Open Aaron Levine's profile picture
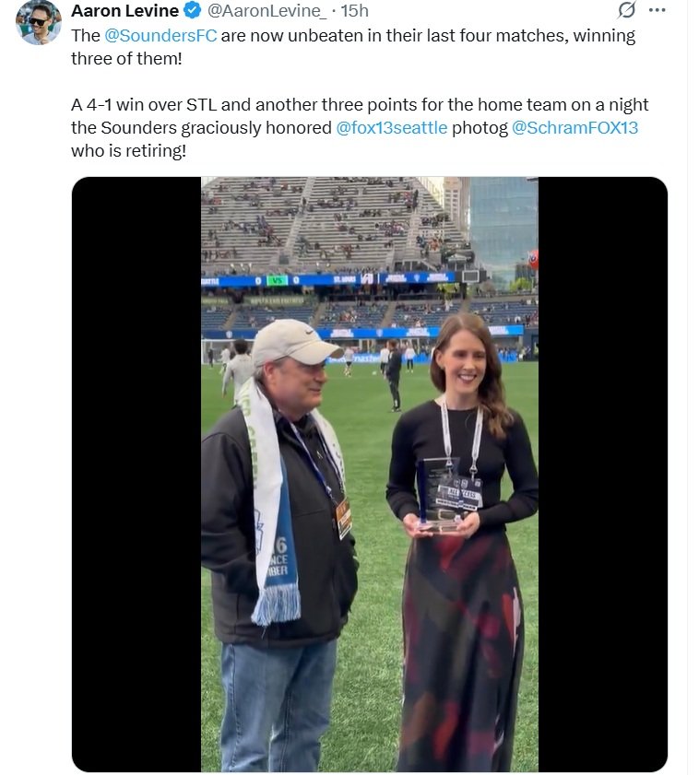Viewport: 699px width, 775px height. [38, 21]
